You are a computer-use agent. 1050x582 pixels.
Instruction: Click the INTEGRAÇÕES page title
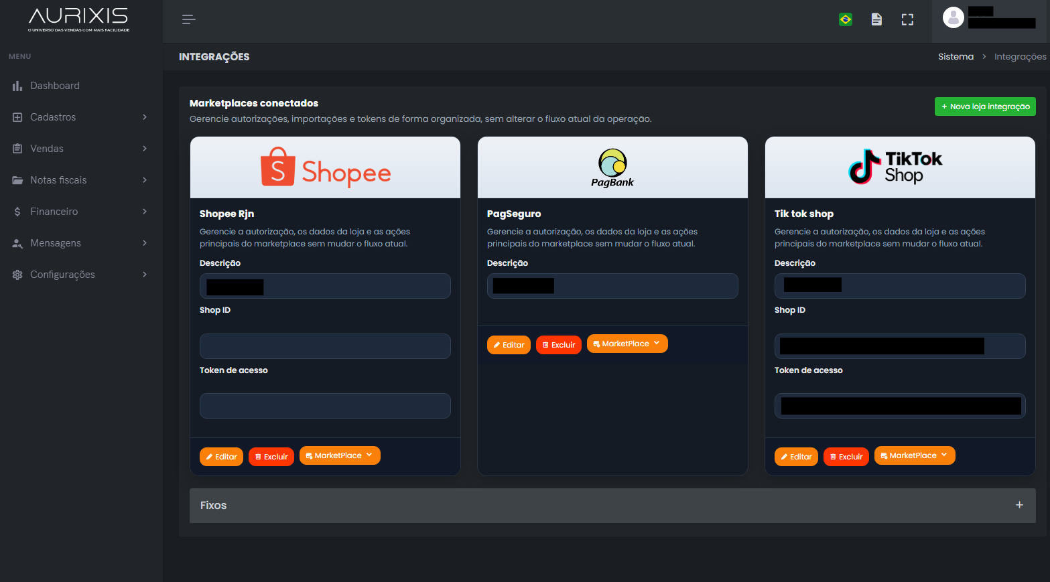[214, 57]
